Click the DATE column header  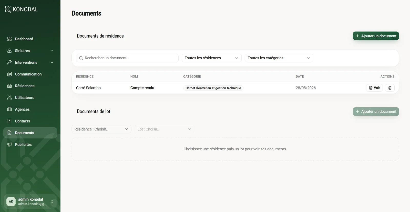(300, 76)
